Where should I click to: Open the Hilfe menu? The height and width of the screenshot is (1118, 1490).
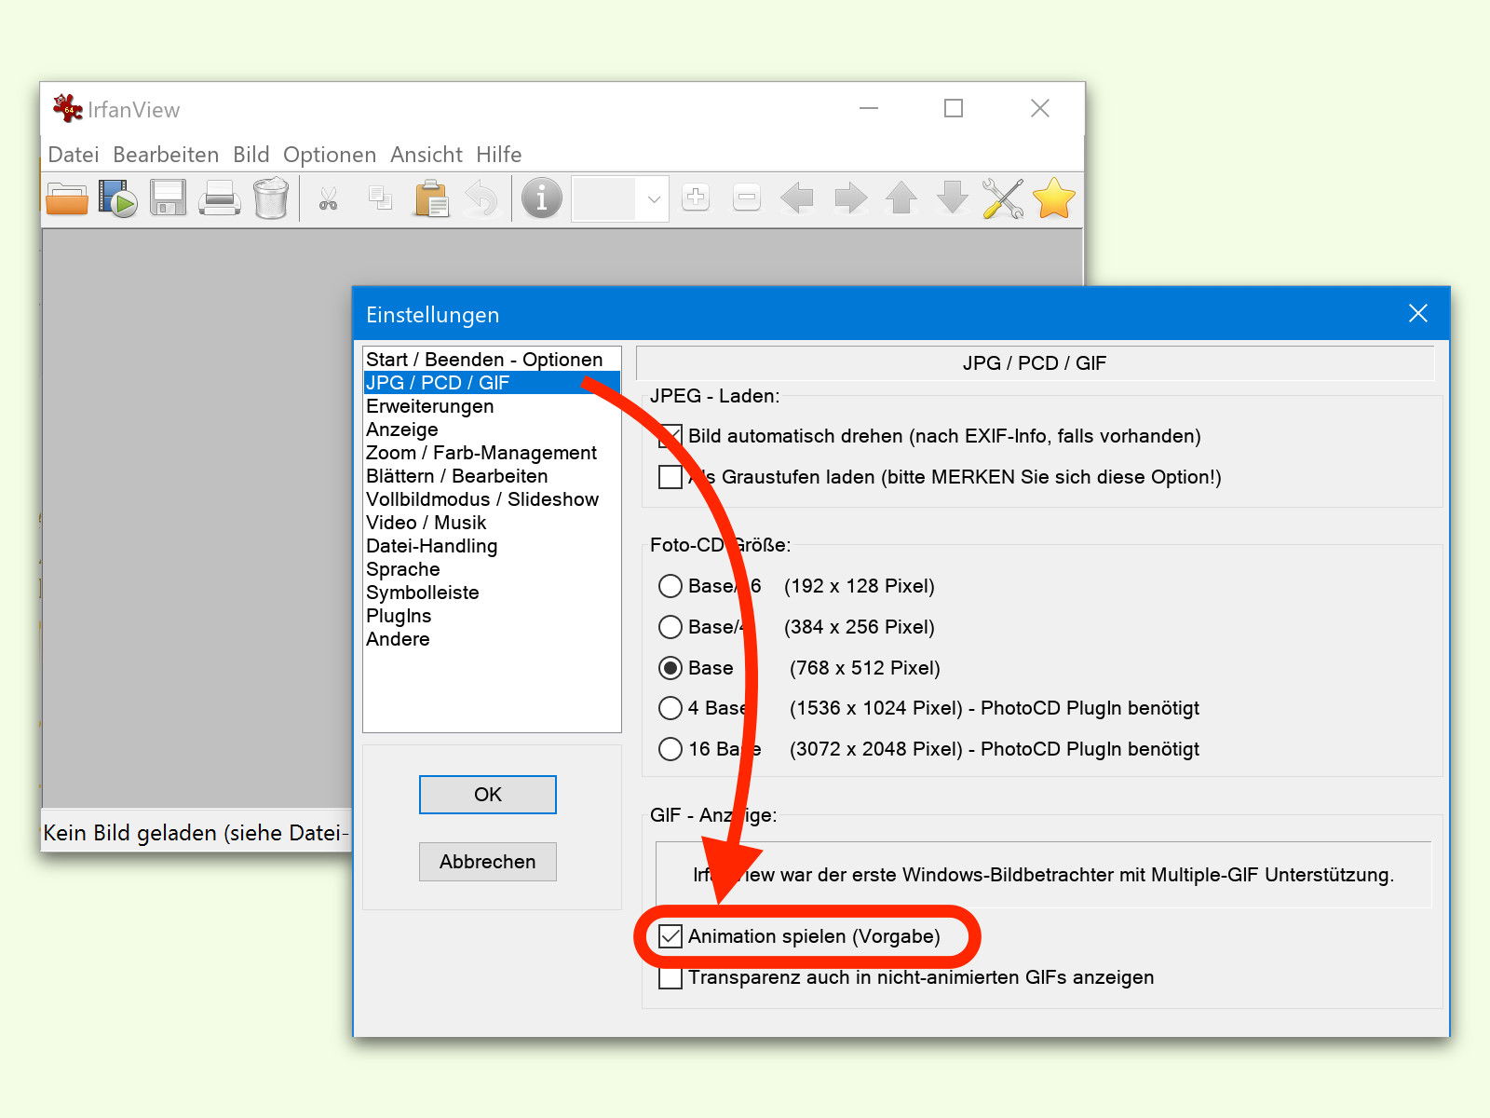pyautogui.click(x=499, y=155)
